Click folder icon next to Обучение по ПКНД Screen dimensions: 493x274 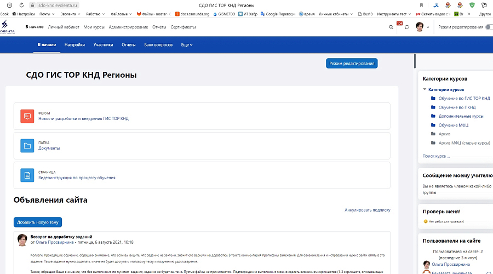pyautogui.click(x=433, y=107)
